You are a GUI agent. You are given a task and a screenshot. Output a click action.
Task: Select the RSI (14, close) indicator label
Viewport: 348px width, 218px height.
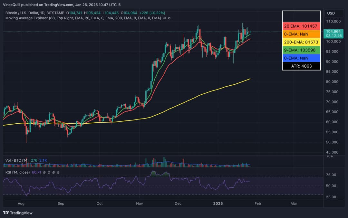tap(17, 172)
